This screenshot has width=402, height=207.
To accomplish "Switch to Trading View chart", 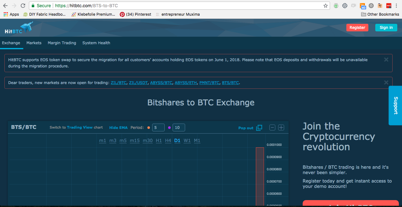I will click(x=80, y=128).
